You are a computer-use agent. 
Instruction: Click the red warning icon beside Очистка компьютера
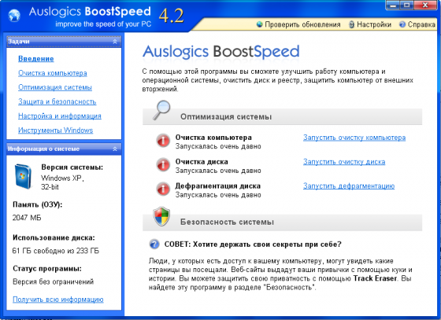(x=163, y=141)
